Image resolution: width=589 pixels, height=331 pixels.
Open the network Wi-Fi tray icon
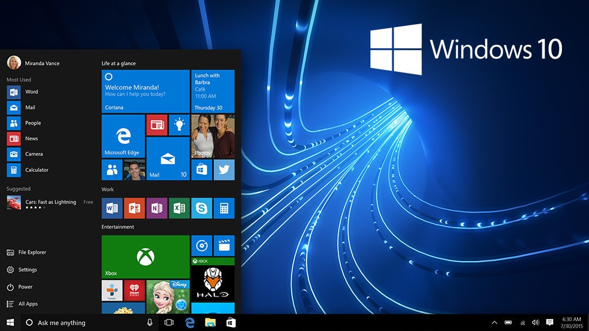[522, 323]
